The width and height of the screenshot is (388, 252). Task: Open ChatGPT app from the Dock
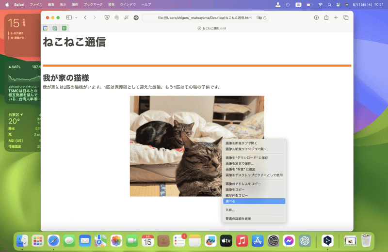305,241
